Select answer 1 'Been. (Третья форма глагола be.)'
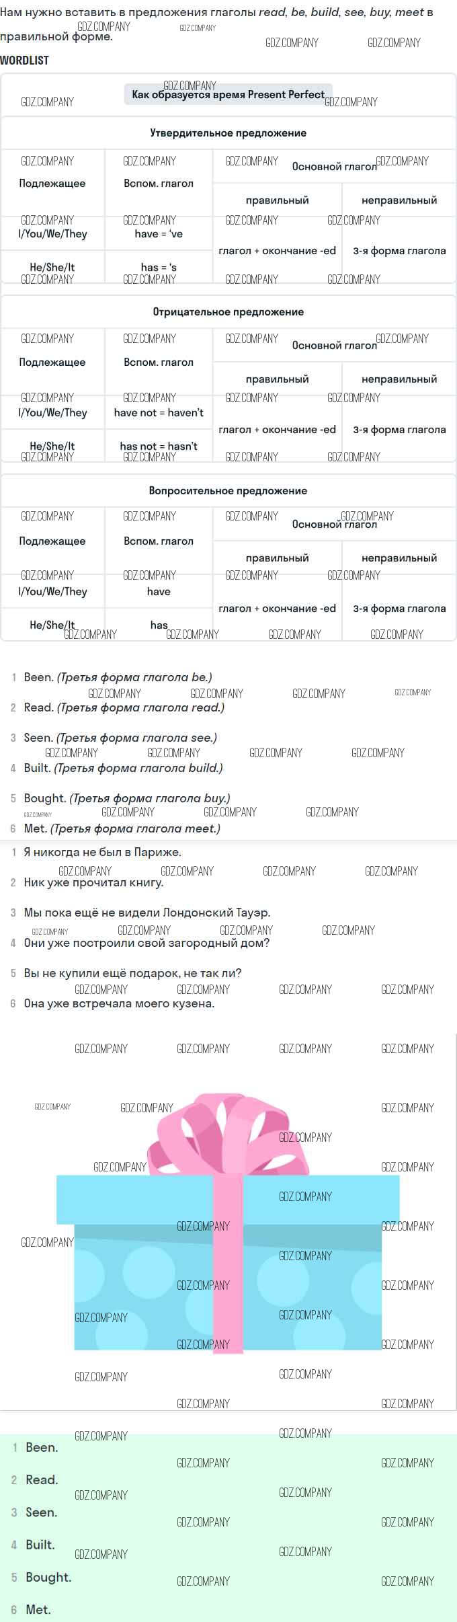The width and height of the screenshot is (457, 1622). click(118, 677)
